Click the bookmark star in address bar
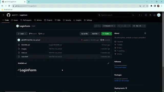 coord(147,6)
